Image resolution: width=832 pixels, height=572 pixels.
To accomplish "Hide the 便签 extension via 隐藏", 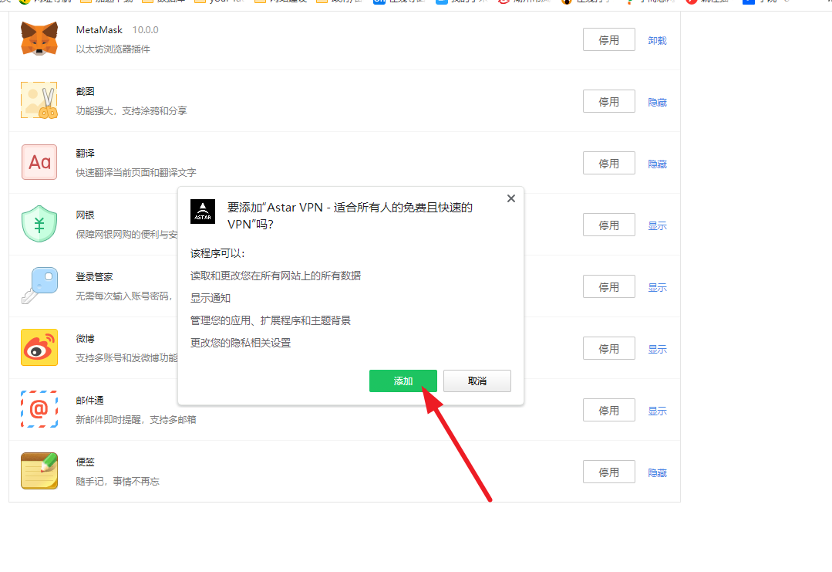I will pos(657,472).
